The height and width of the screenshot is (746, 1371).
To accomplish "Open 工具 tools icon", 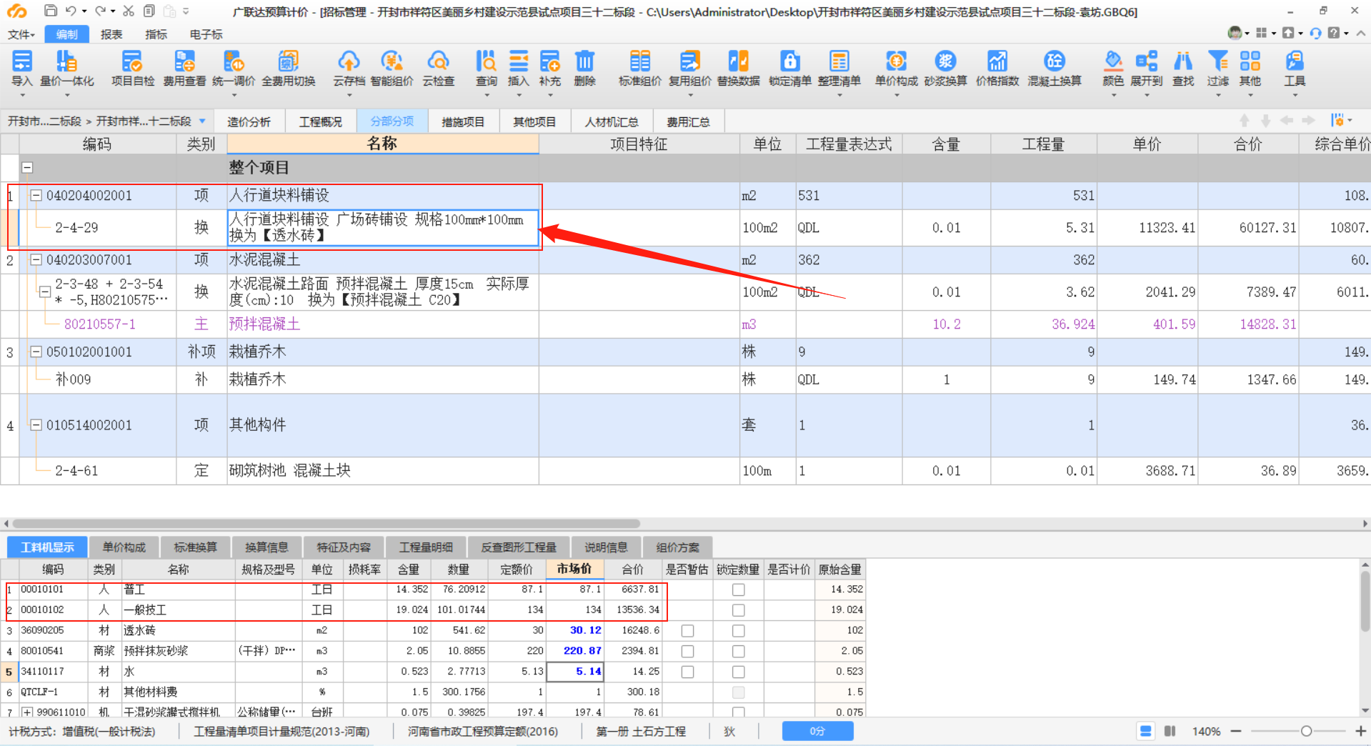I will [1295, 68].
